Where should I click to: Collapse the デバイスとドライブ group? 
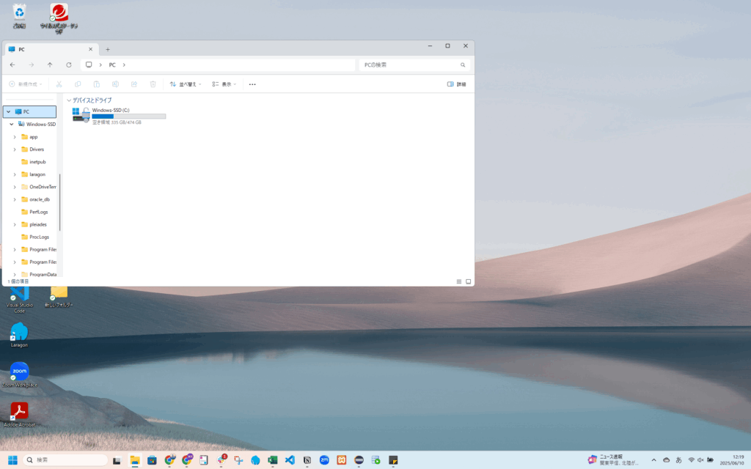(69, 100)
